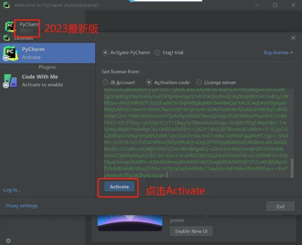The image size is (302, 245).
Task: Click the Log in... link
Action: pos(12,190)
